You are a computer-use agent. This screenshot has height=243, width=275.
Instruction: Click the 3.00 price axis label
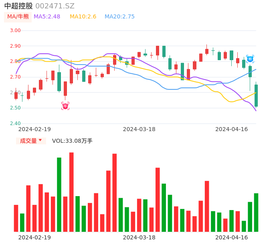tap(15, 30)
